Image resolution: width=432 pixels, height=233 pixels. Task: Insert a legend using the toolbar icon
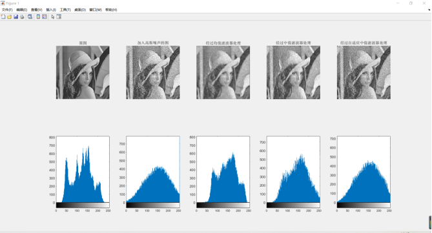pos(44,17)
